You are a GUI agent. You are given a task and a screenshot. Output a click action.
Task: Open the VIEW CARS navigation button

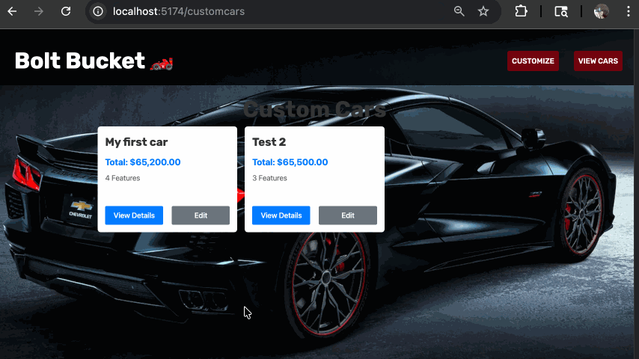(x=598, y=61)
